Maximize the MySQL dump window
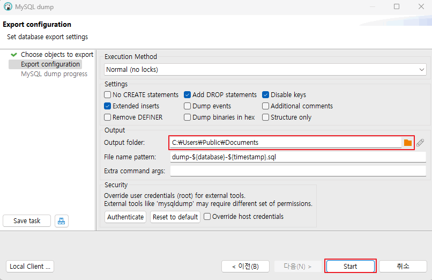 click(x=397, y=6)
